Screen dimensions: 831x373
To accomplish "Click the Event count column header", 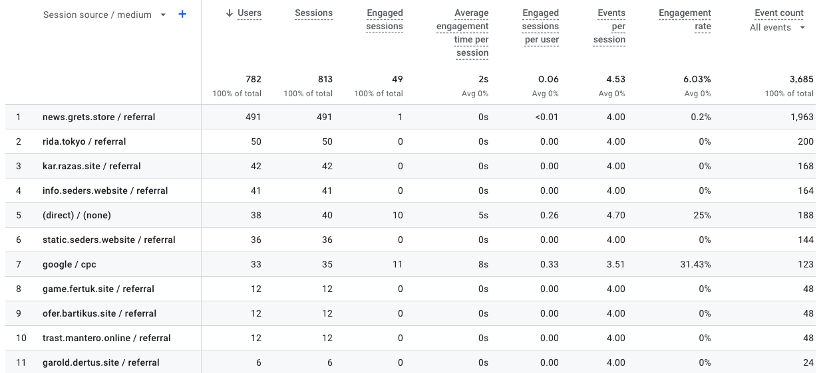I will (x=779, y=13).
